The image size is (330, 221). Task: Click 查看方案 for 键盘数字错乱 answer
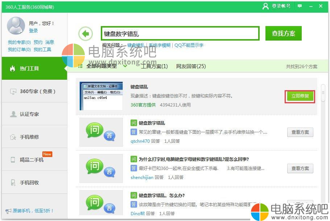300,132
